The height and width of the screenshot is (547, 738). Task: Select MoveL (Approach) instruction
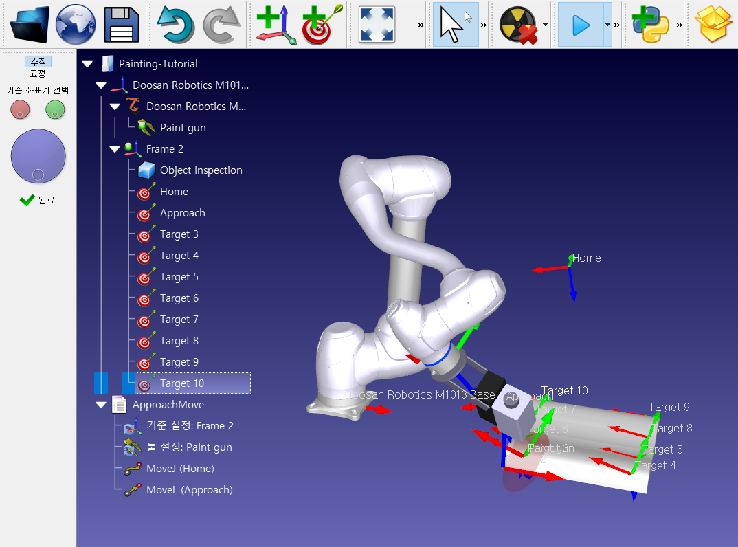pos(189,490)
